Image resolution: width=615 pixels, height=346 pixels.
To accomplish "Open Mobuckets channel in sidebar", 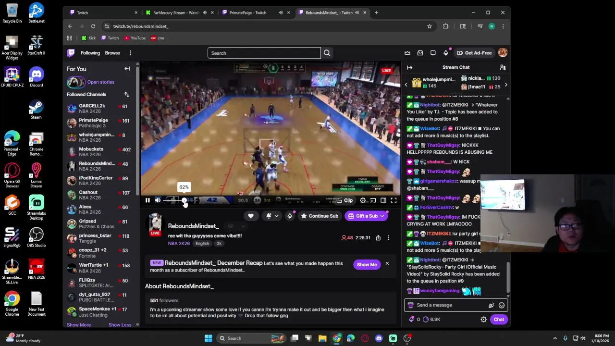I will [x=100, y=151].
